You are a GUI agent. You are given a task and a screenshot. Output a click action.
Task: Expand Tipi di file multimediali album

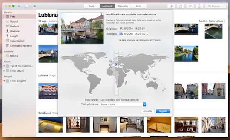coord(4,66)
